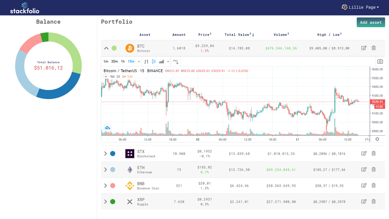Delete the STX asset
This screenshot has height=219, width=389.
[374, 154]
